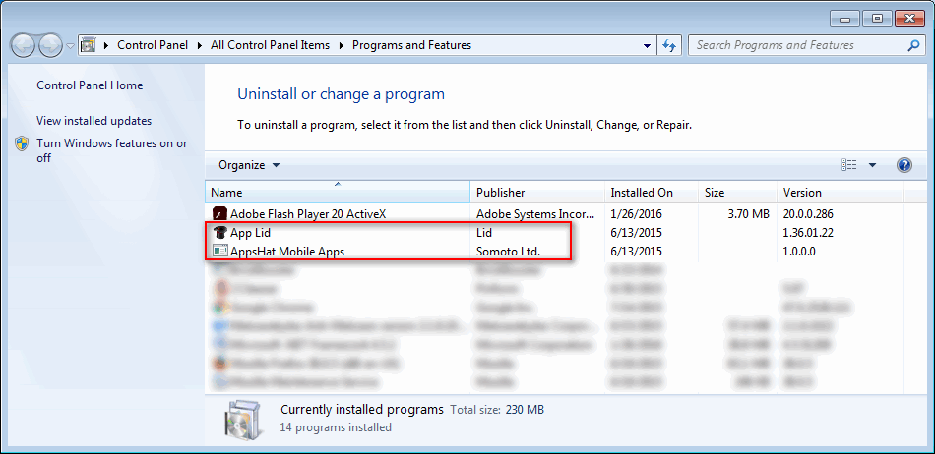Sort by the Size column header
This screenshot has width=935, height=454.
[x=738, y=193]
